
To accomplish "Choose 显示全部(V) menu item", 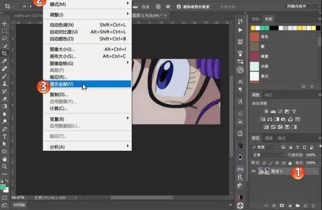I will pyautogui.click(x=87, y=84).
